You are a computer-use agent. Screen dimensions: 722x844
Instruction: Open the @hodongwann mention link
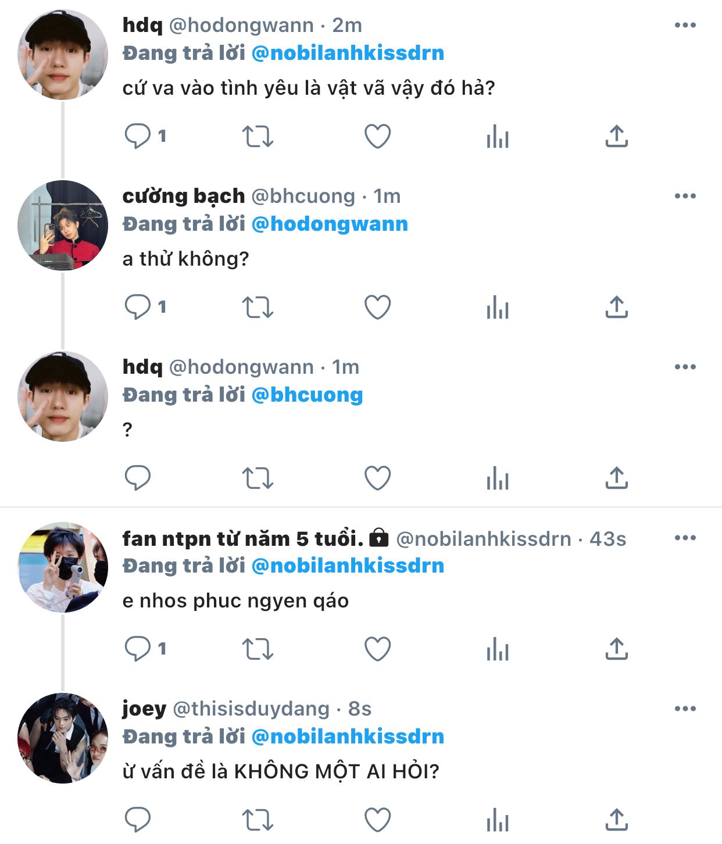click(330, 224)
